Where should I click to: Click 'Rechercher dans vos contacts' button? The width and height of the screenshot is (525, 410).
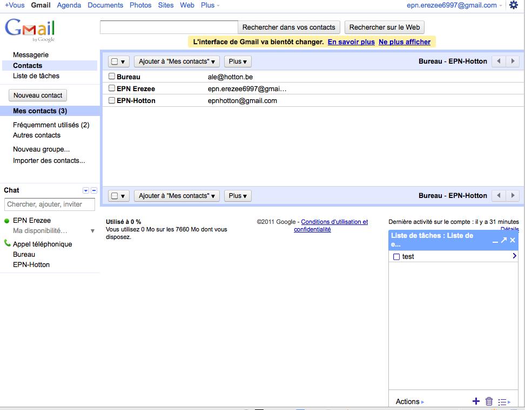point(288,28)
